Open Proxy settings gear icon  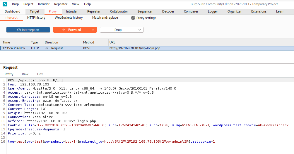click(133, 18)
